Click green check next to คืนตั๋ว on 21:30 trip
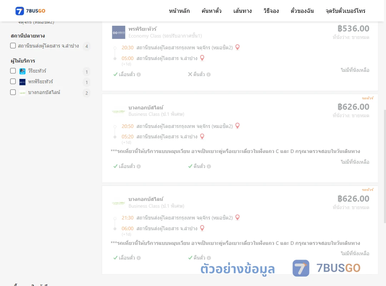Screen dimensions: 386x286 point(190,258)
